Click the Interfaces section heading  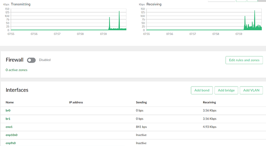(x=17, y=90)
